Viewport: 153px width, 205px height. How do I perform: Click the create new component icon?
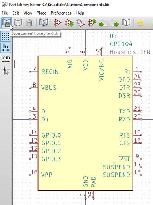coord(58,23)
